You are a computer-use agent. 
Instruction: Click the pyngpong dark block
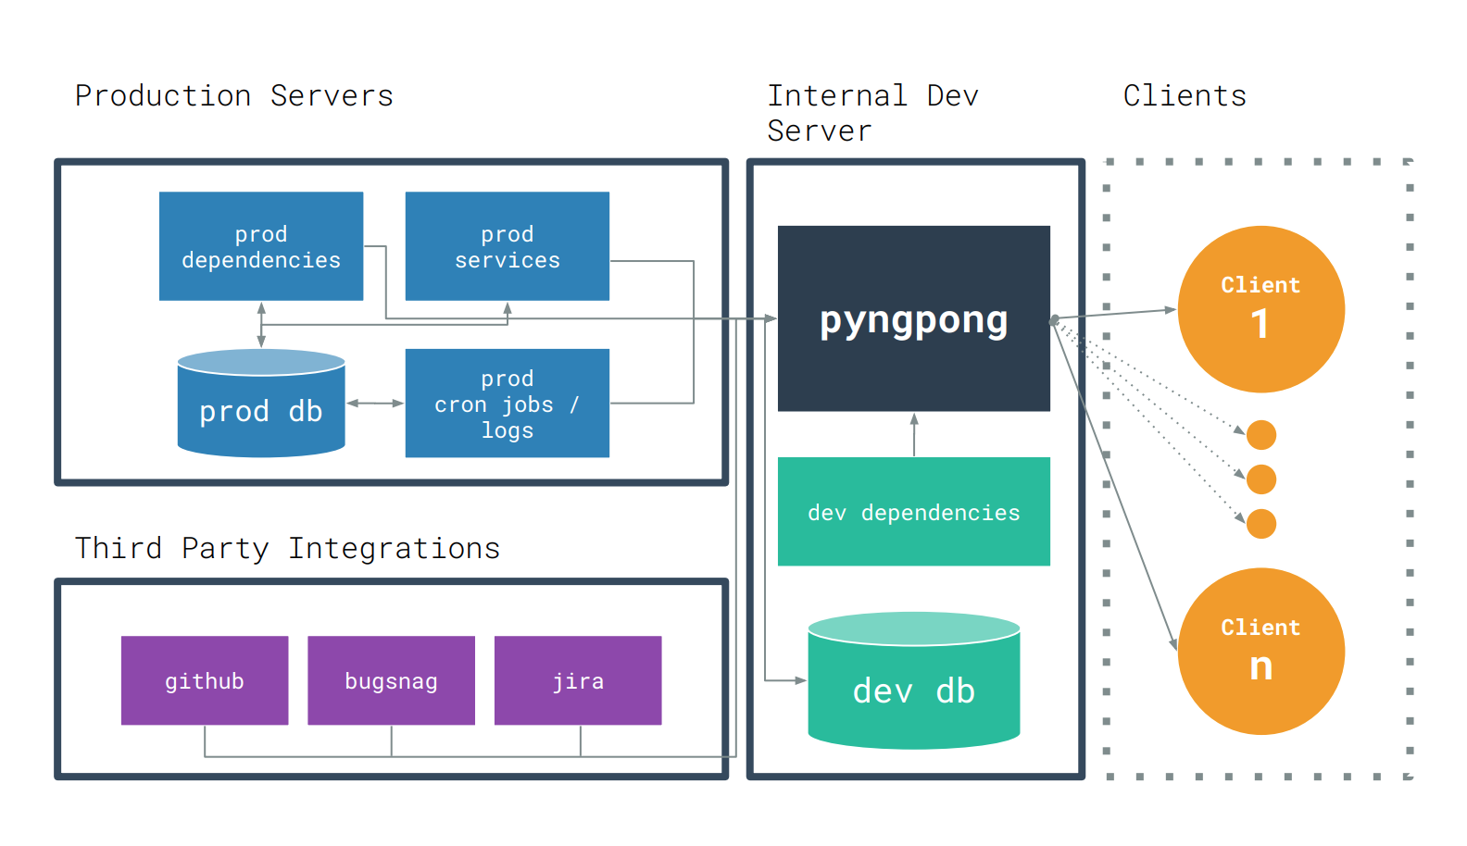coord(914,318)
